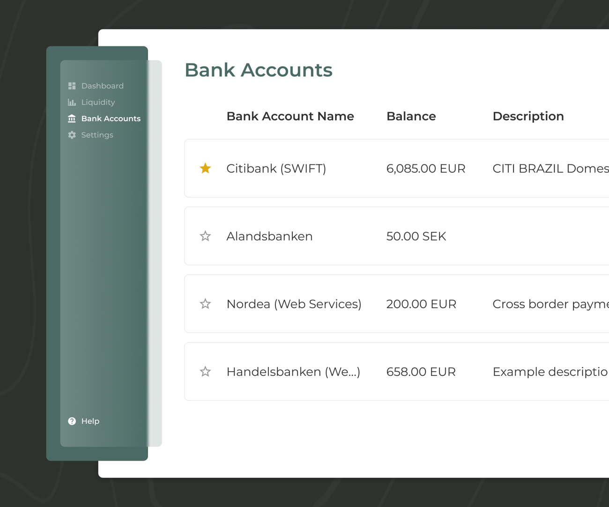This screenshot has height=507, width=609.
Task: Sort by Bank Account Name column
Action: pos(290,116)
